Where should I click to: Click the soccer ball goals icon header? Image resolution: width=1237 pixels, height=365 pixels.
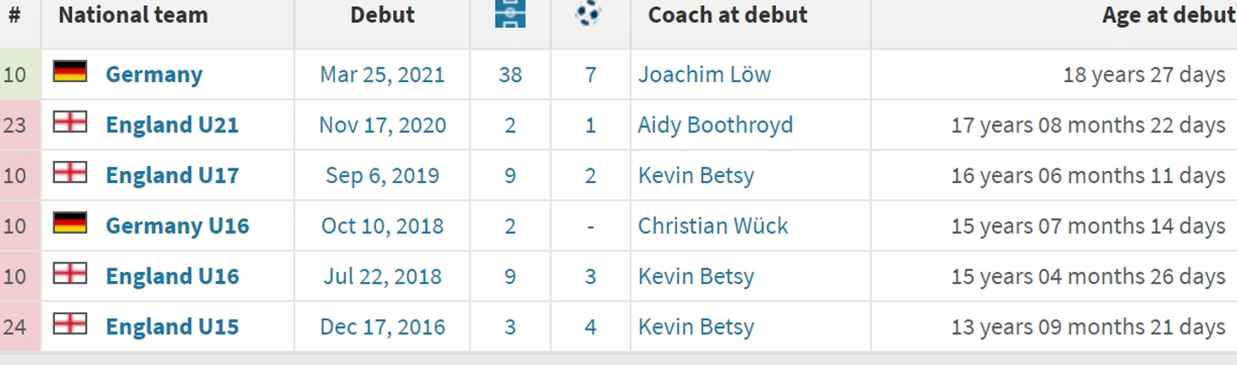click(588, 14)
